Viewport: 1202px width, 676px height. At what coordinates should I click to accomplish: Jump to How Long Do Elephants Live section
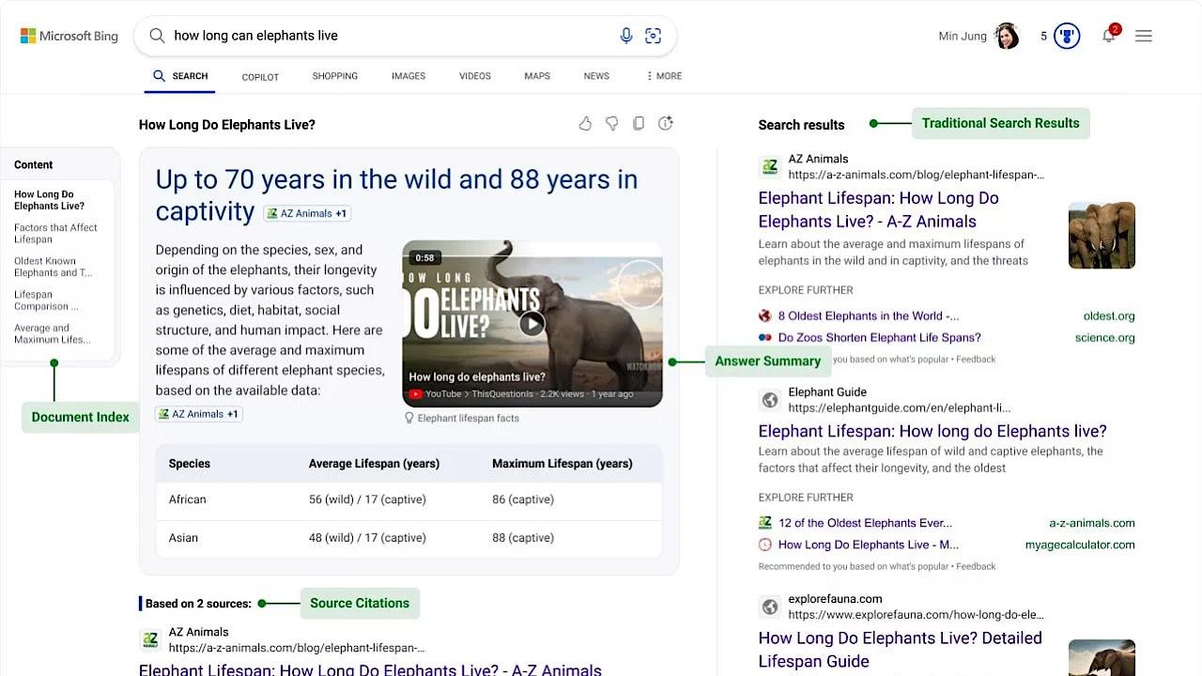click(49, 200)
